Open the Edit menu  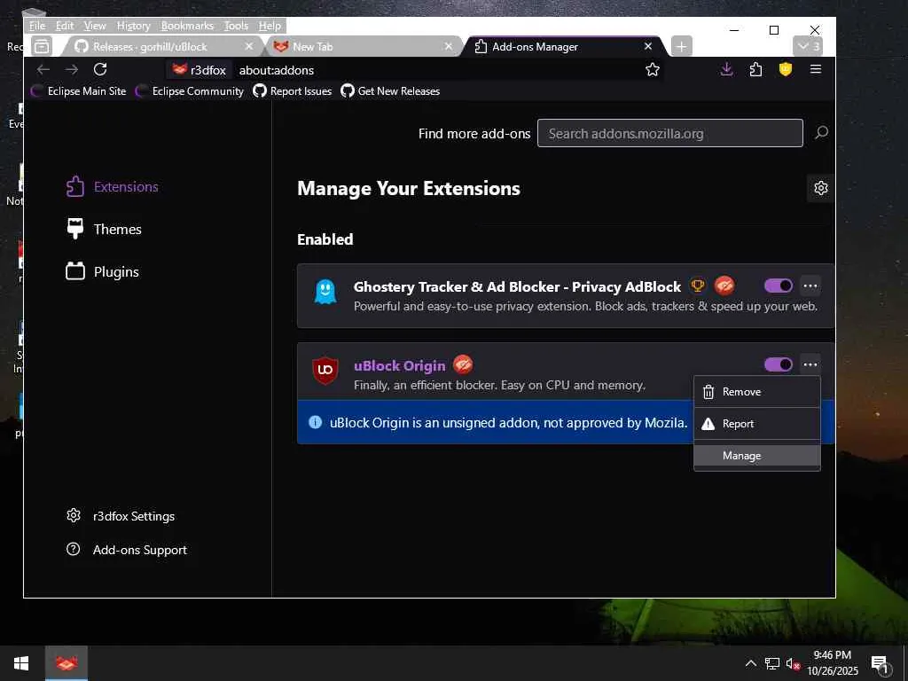[x=64, y=26]
